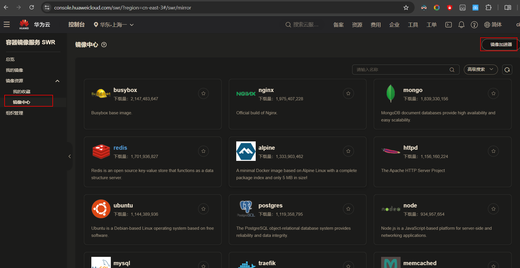Open the redis image link
The height and width of the screenshot is (268, 520).
[120, 148]
